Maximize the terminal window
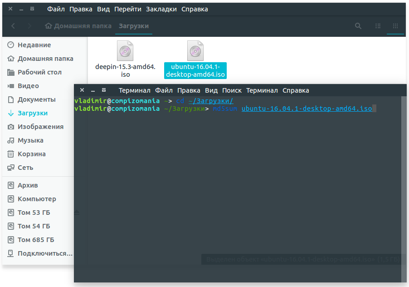 (104, 90)
